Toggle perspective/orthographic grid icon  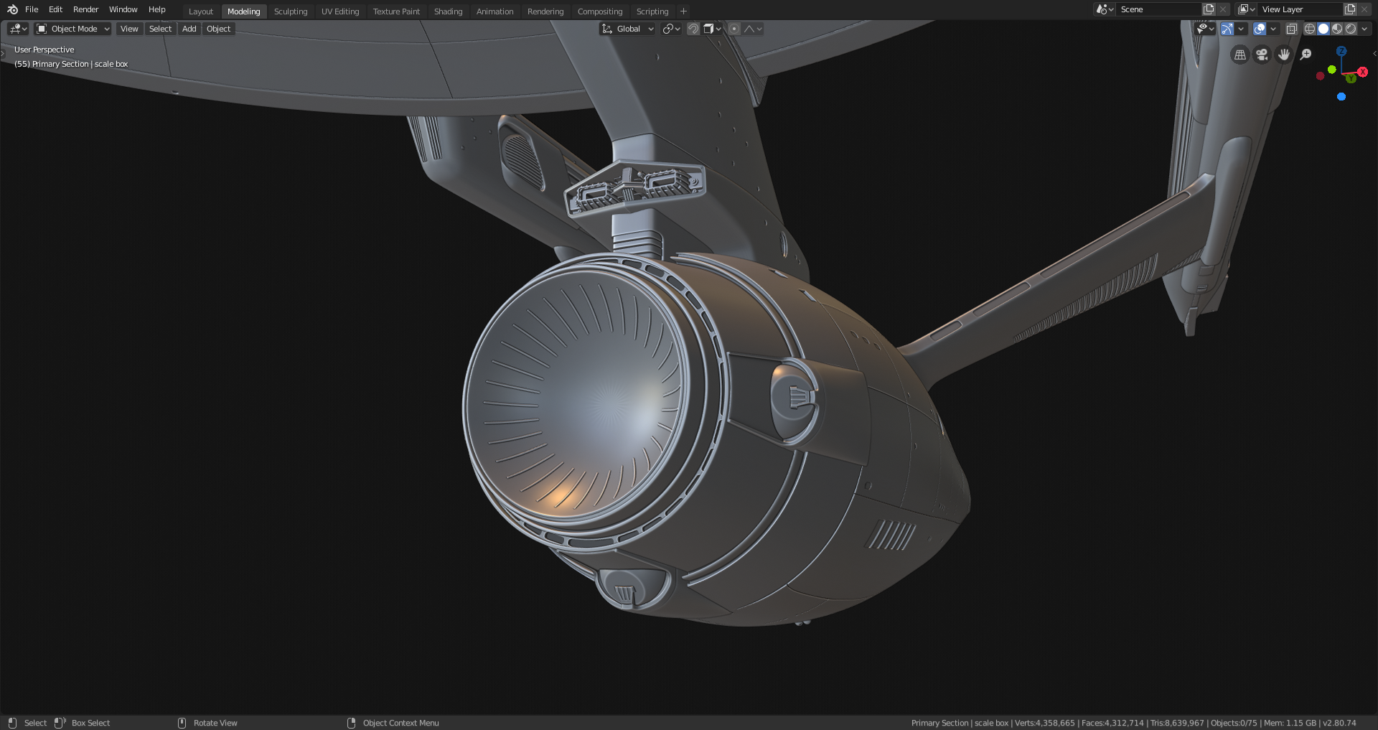pos(1240,55)
